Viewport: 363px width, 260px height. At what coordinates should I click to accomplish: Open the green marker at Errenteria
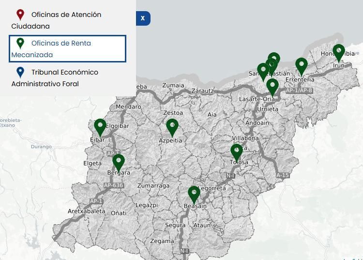[x=302, y=66]
